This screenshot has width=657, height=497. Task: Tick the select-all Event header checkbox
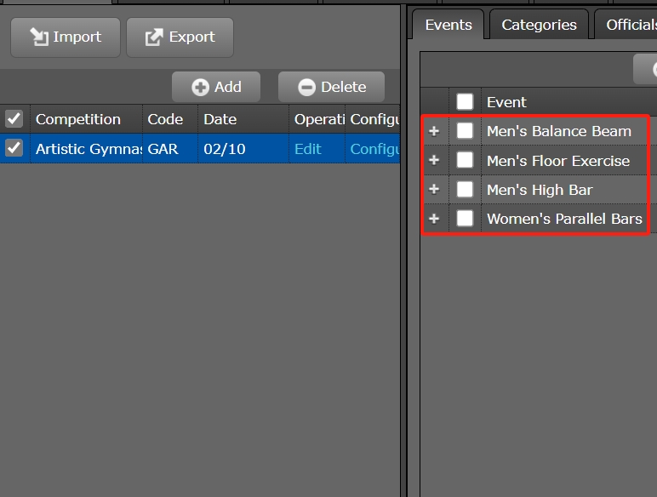[x=465, y=102]
